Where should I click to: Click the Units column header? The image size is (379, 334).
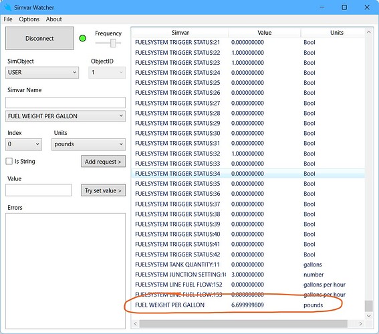[337, 33]
